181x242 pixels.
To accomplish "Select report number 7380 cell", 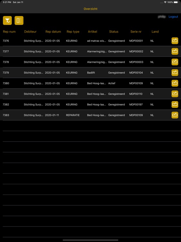I will [6, 83].
